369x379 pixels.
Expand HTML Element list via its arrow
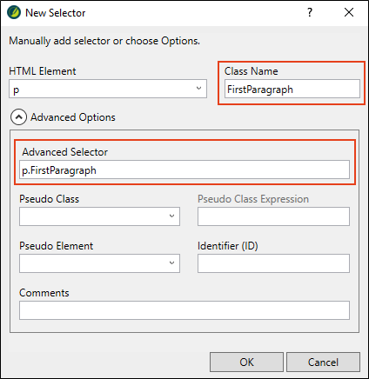click(198, 89)
